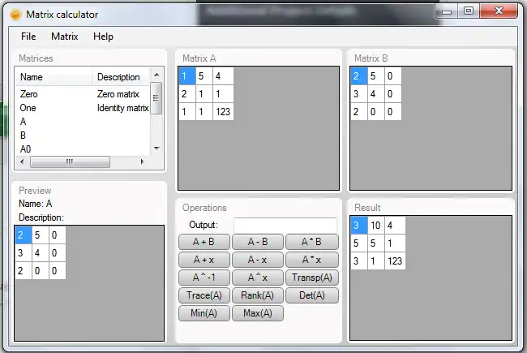Click the Description column header
The image size is (527, 353).
point(121,77)
